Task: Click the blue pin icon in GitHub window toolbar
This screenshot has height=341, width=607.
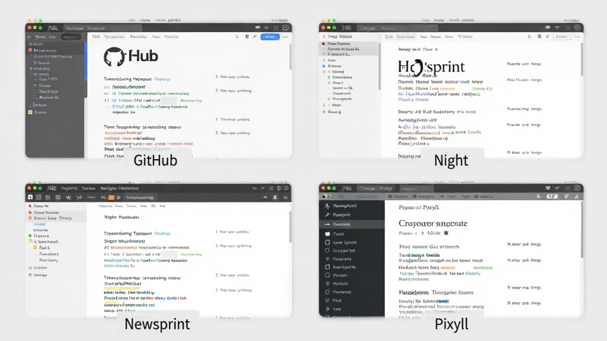Action: 255,37
